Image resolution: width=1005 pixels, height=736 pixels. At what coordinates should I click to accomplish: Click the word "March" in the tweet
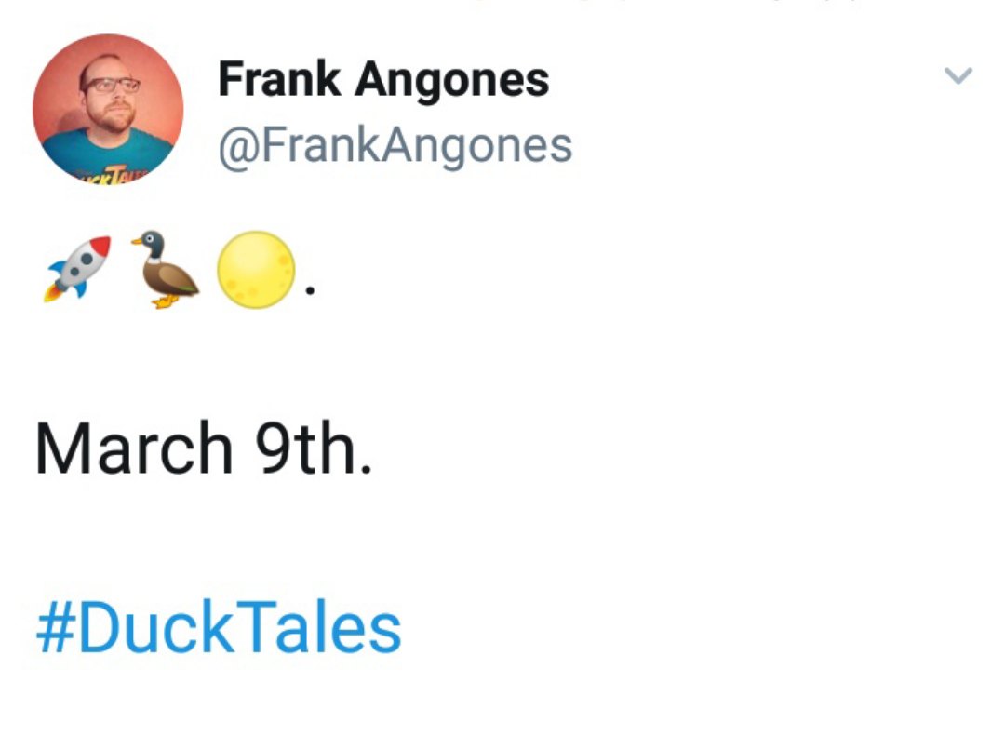click(x=133, y=448)
